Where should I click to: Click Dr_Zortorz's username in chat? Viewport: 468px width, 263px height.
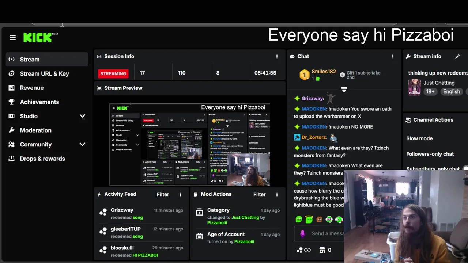[x=314, y=137]
